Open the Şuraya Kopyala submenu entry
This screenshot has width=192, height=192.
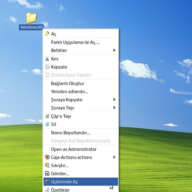pyautogui.click(x=81, y=100)
